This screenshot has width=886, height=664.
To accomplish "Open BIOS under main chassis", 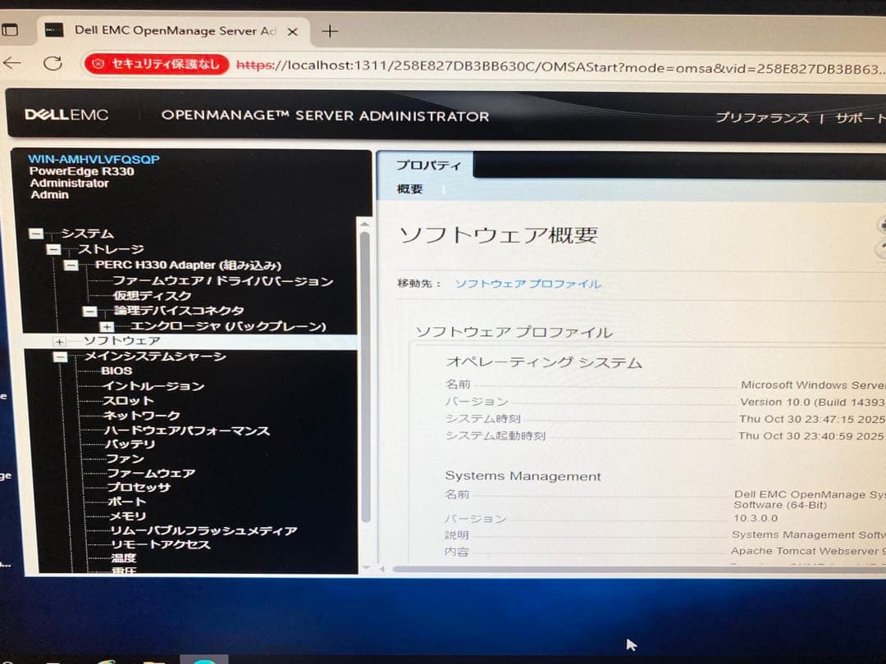I will (116, 371).
